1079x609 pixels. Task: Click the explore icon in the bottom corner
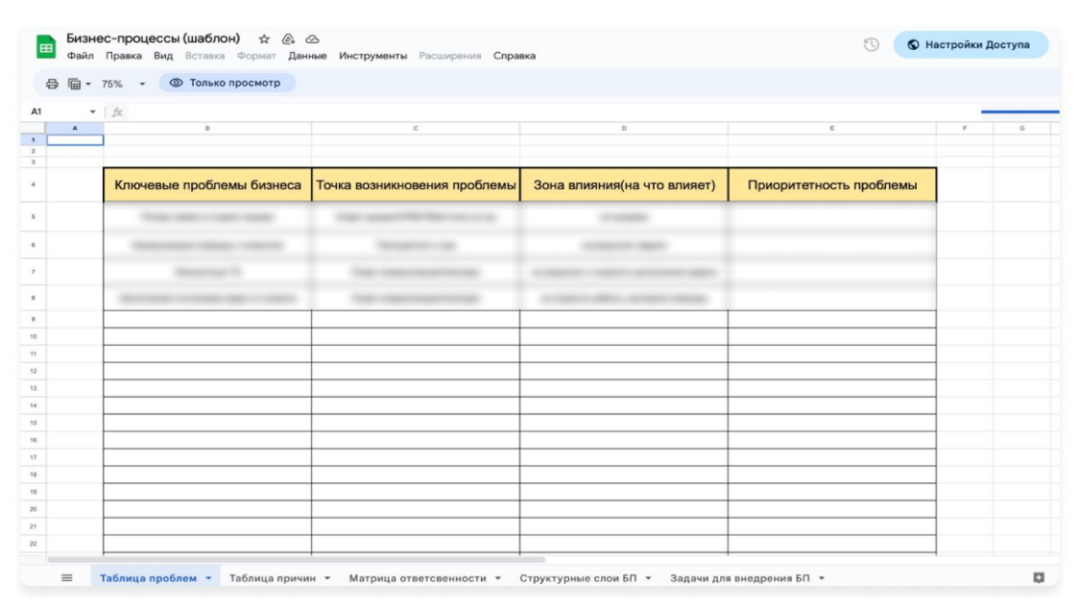click(x=1039, y=578)
